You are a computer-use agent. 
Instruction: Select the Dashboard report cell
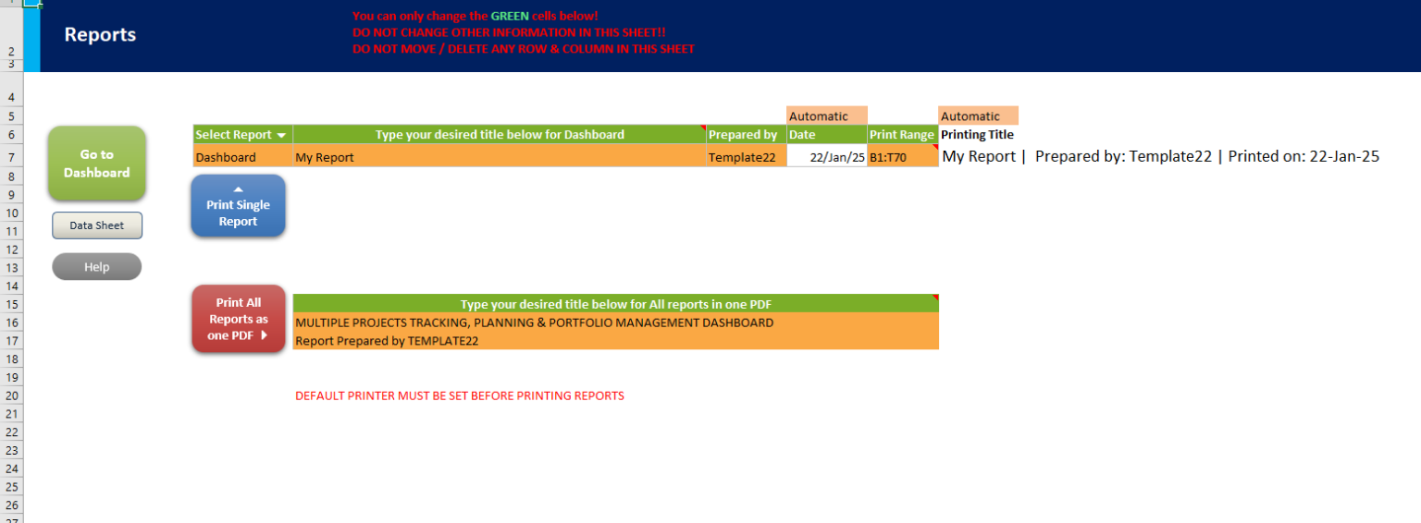coord(242,157)
